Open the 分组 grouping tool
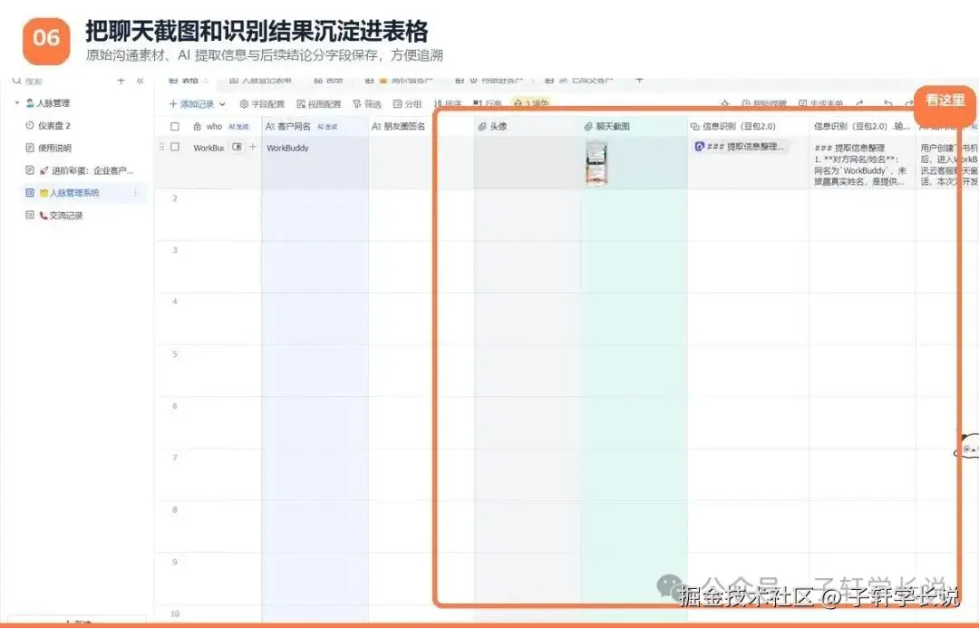The width and height of the screenshot is (979, 628). (x=407, y=103)
